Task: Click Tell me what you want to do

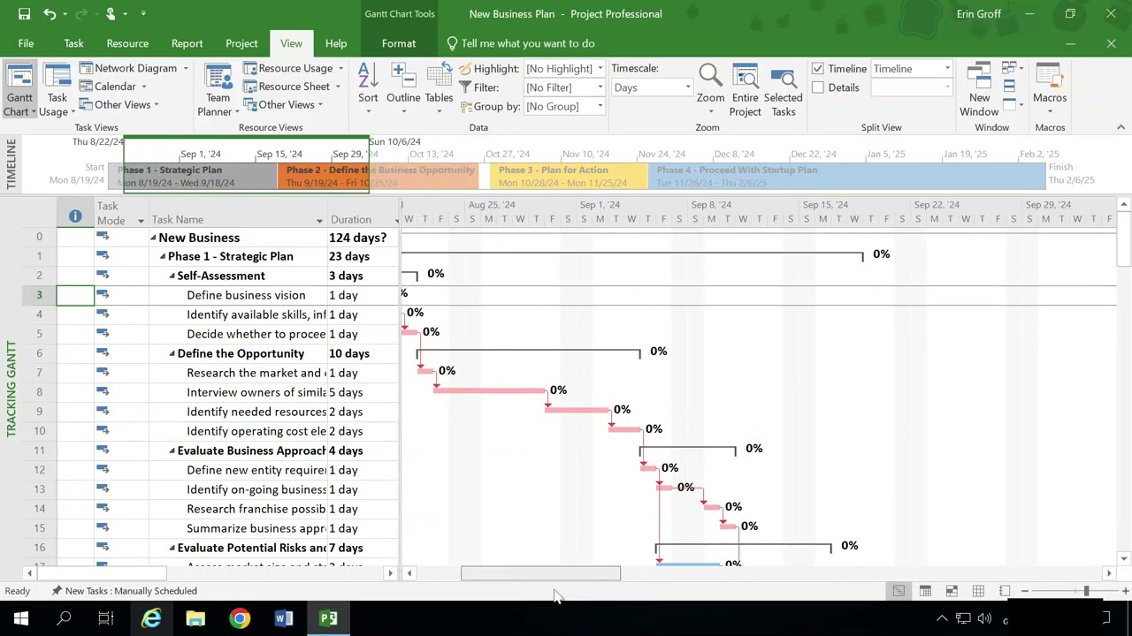Action: [x=520, y=43]
